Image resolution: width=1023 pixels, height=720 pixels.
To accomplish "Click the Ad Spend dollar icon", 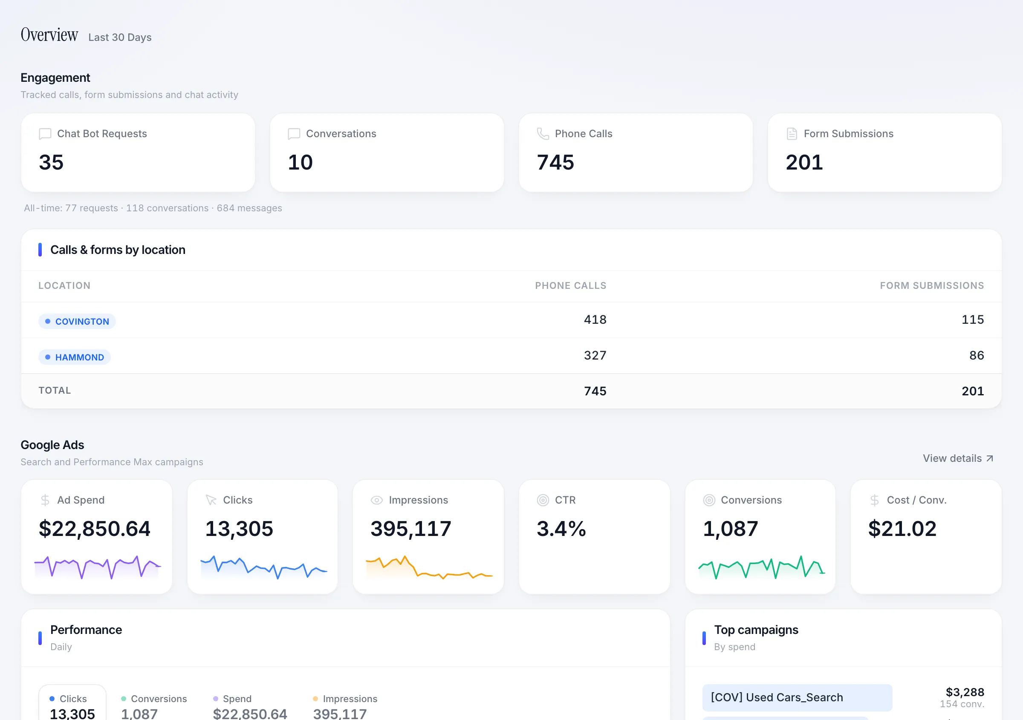I will [45, 500].
